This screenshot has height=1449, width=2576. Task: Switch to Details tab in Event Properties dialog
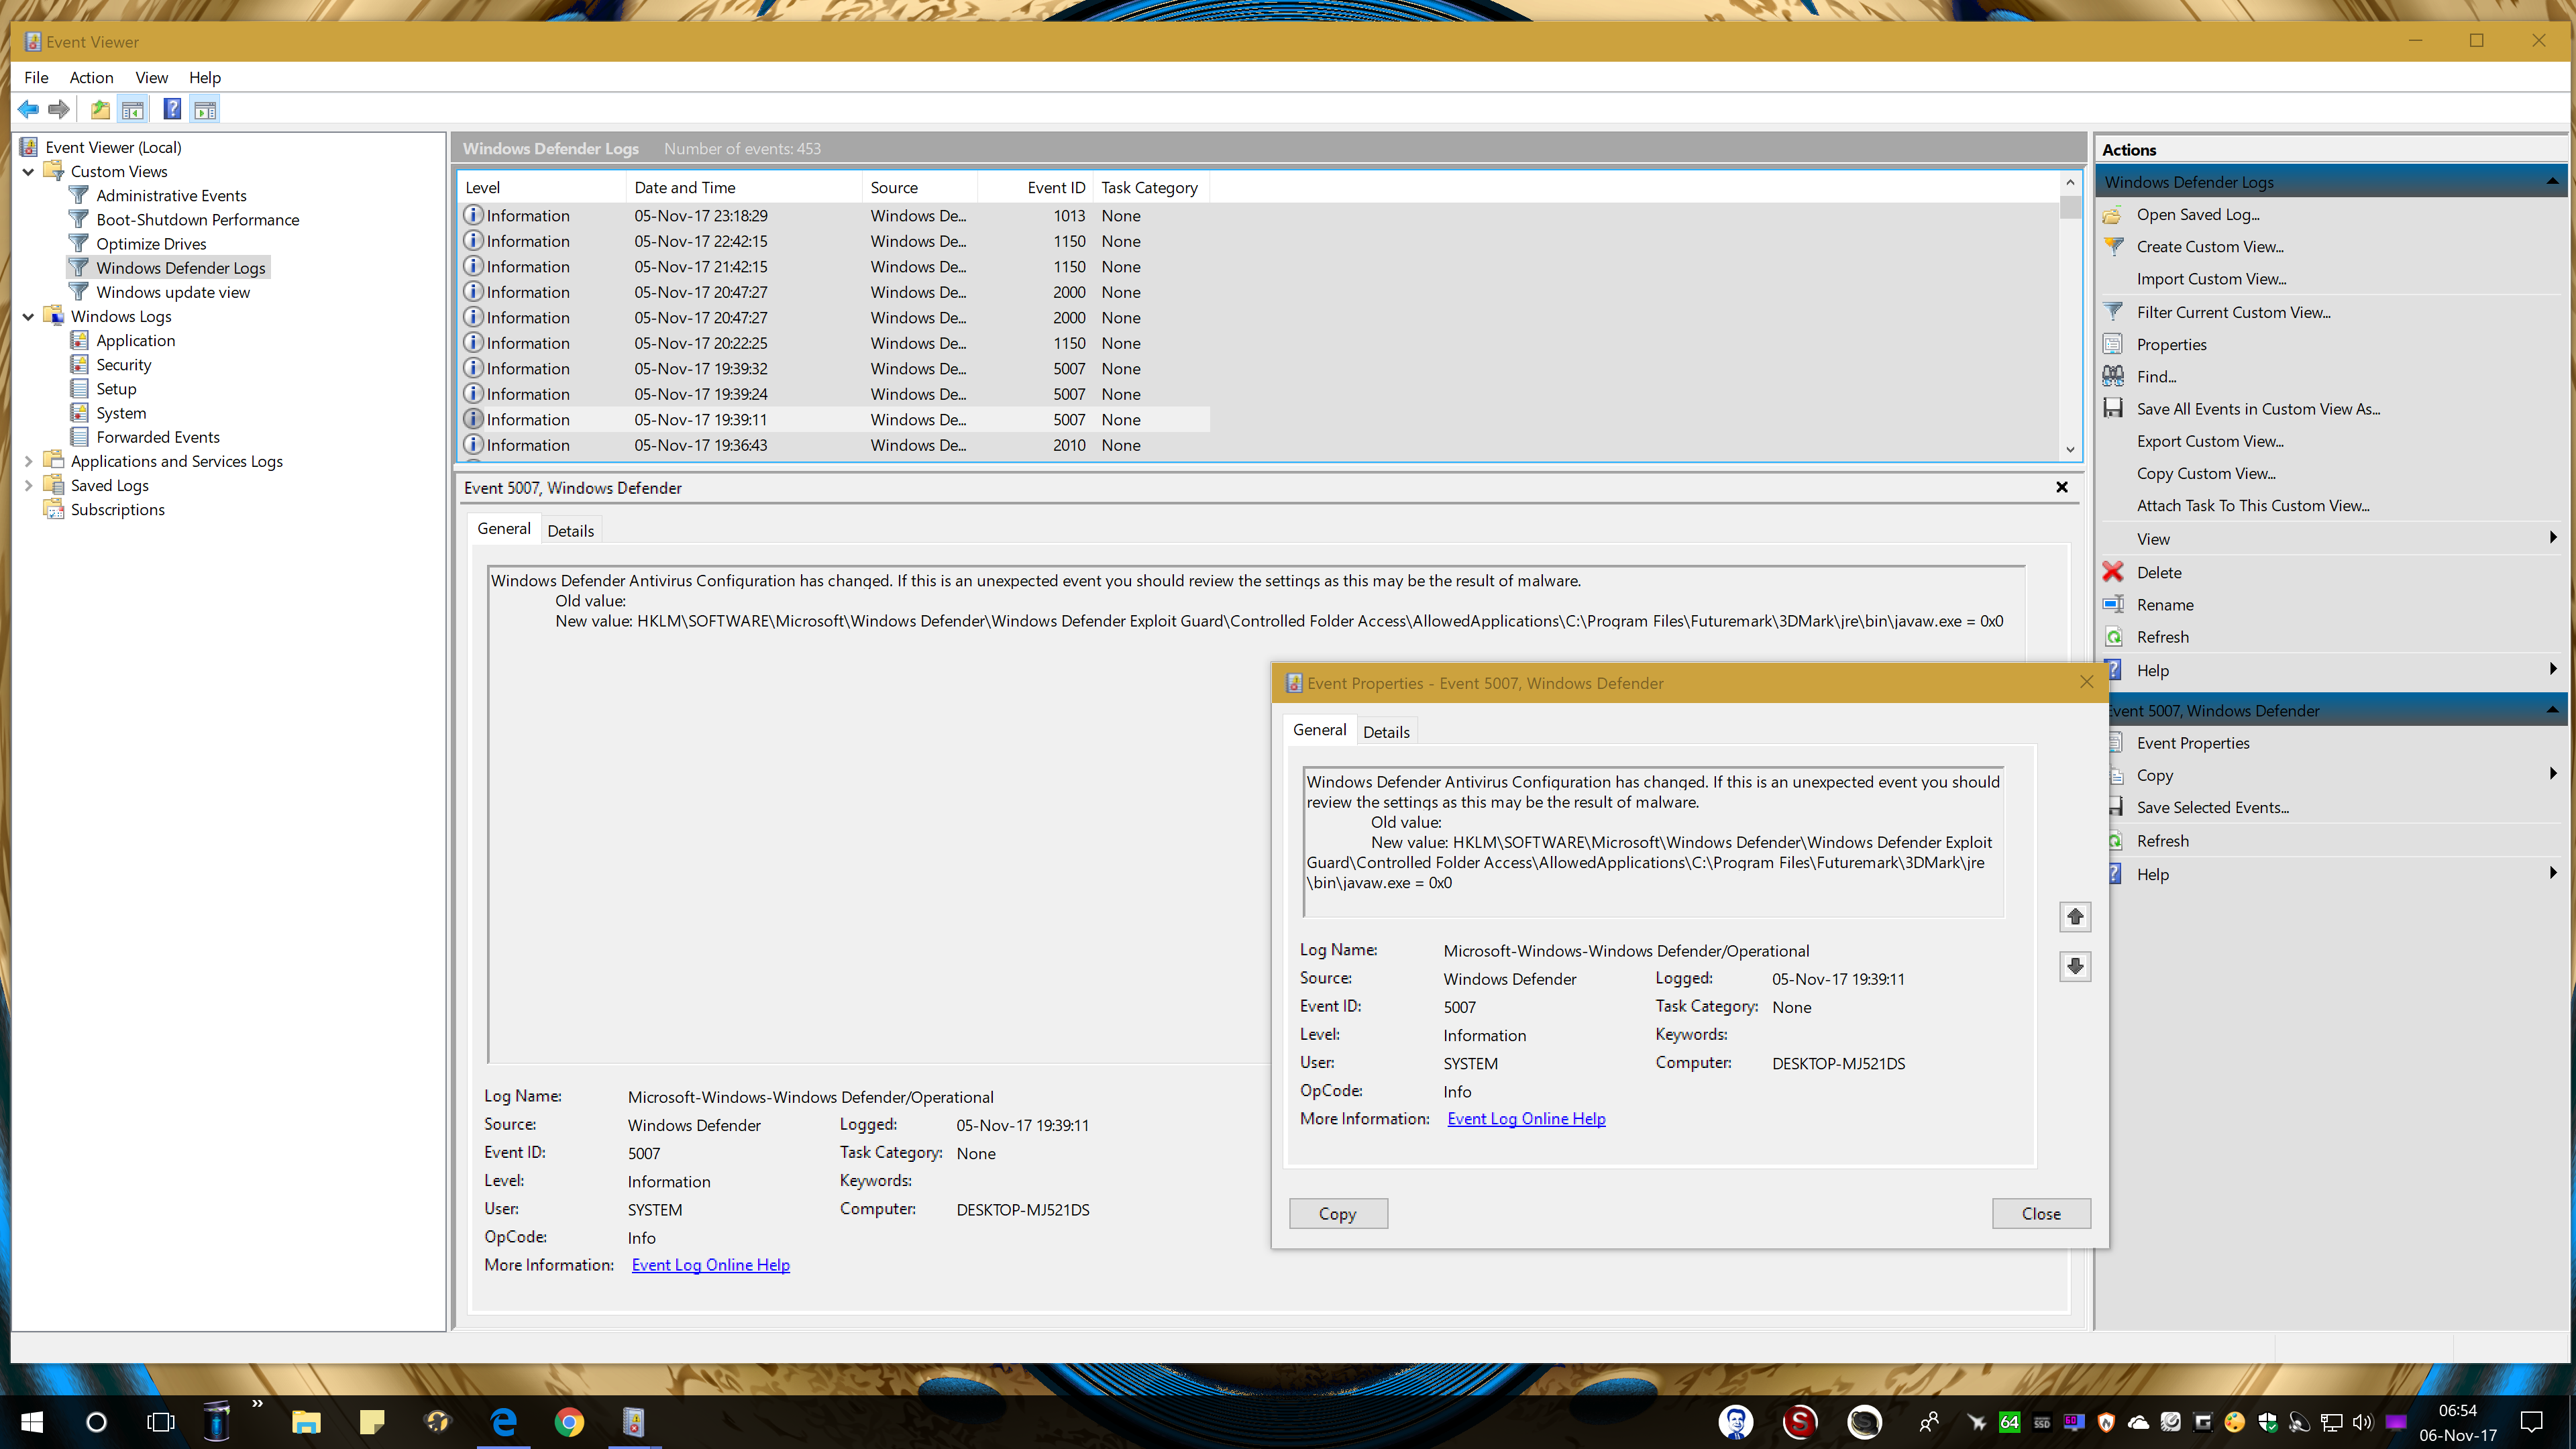[1386, 732]
